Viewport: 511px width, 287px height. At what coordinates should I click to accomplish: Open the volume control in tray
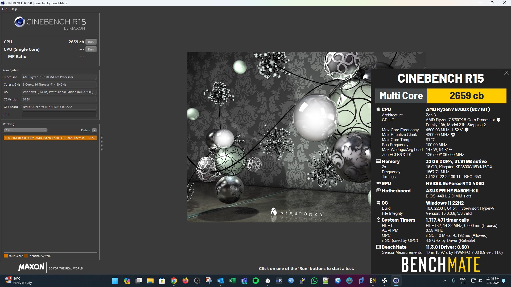[480, 281]
